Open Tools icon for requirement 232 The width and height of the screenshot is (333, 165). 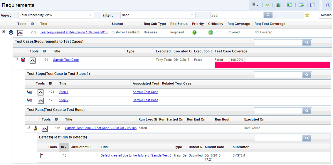[x=20, y=33]
